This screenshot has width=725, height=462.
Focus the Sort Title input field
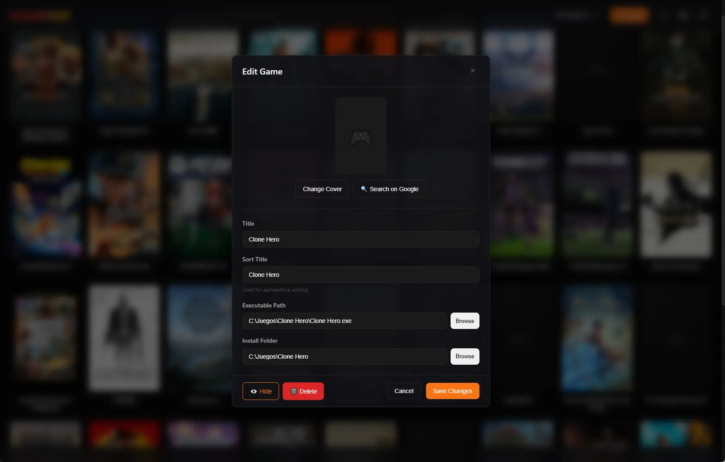click(x=361, y=275)
